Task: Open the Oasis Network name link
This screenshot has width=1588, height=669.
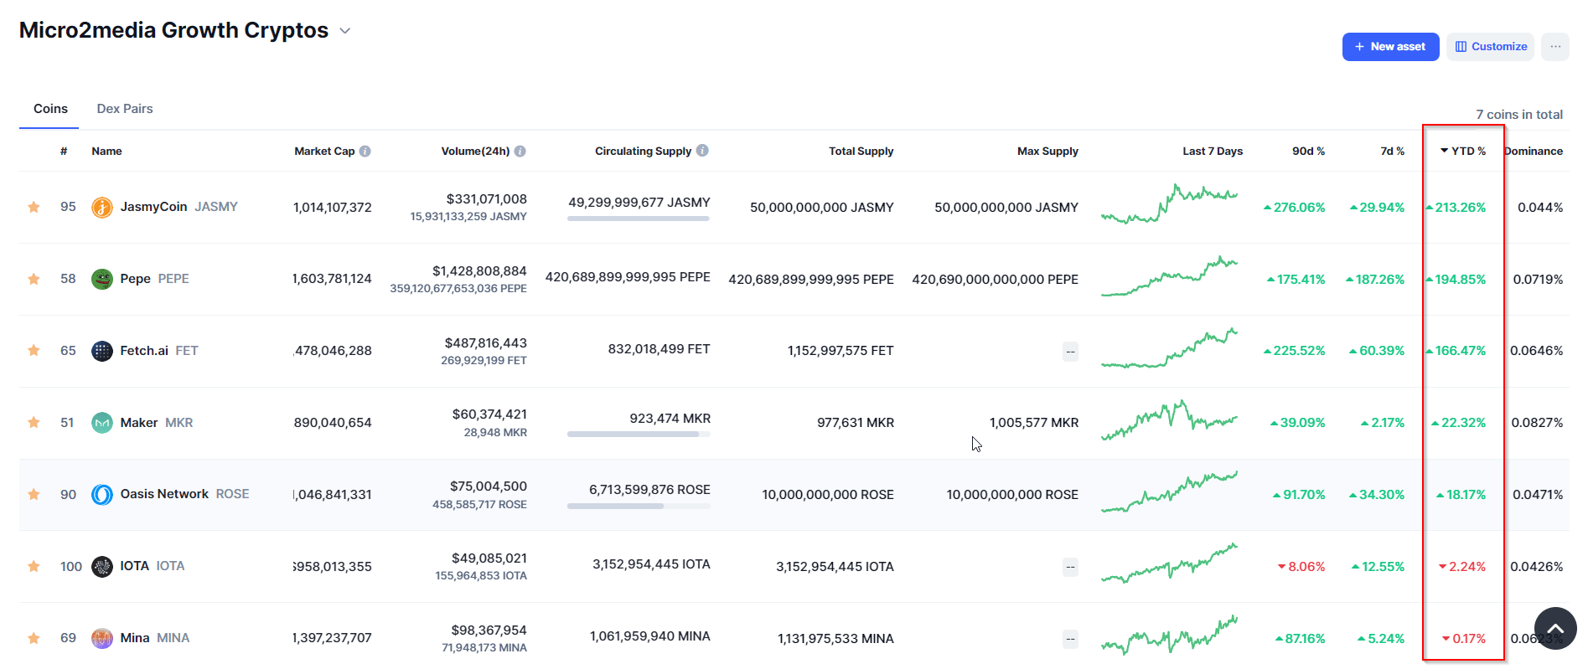Action: pyautogui.click(x=164, y=494)
